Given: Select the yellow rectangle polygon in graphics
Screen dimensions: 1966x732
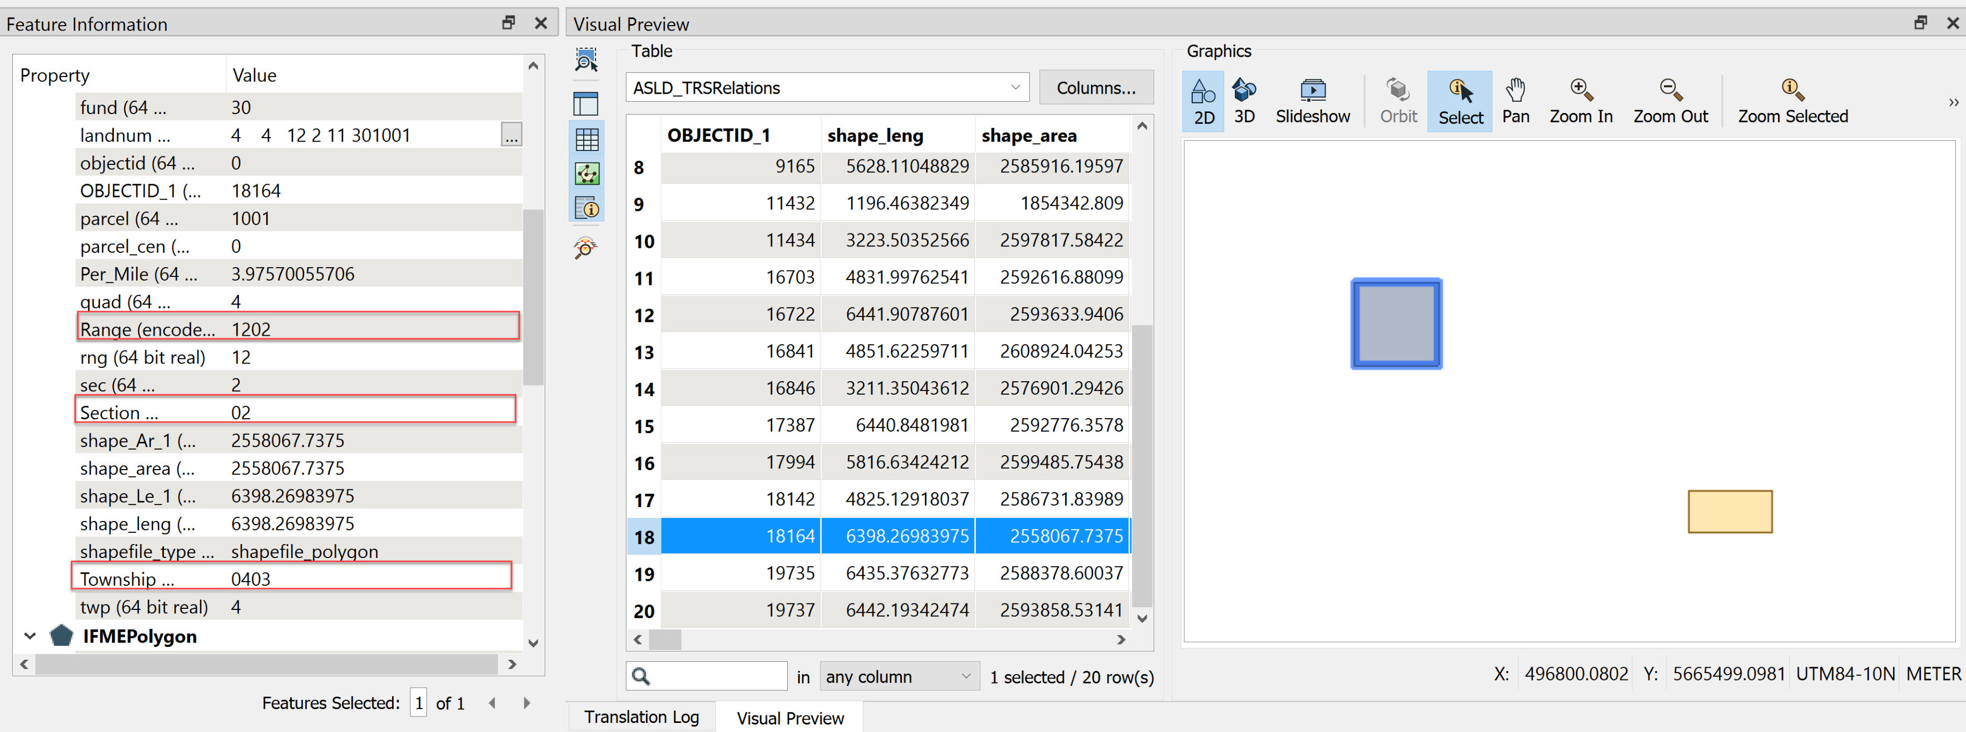Looking at the screenshot, I should 1729,512.
